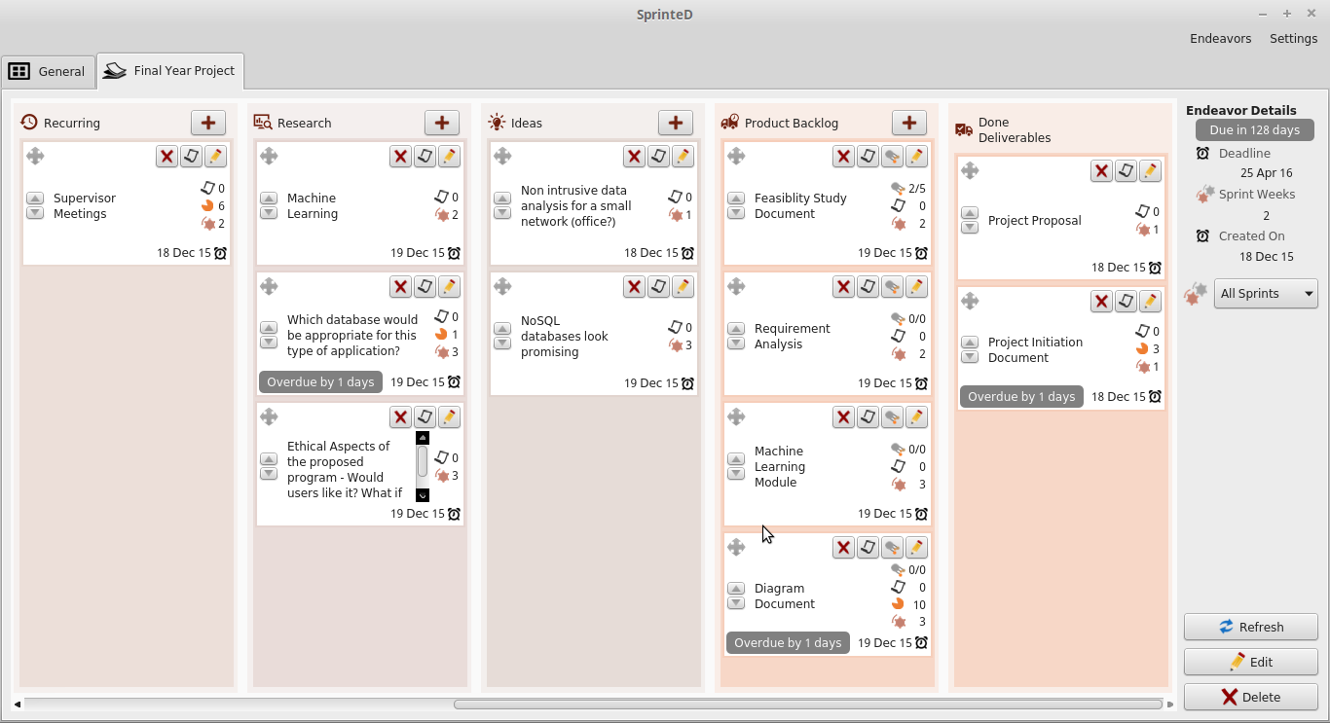Screen dimensions: 1330x723
Task: Move Supervisor Meetings up with arrow
Action: point(35,199)
